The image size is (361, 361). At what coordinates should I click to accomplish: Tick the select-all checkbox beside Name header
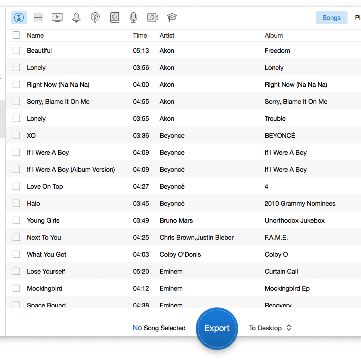pos(16,35)
